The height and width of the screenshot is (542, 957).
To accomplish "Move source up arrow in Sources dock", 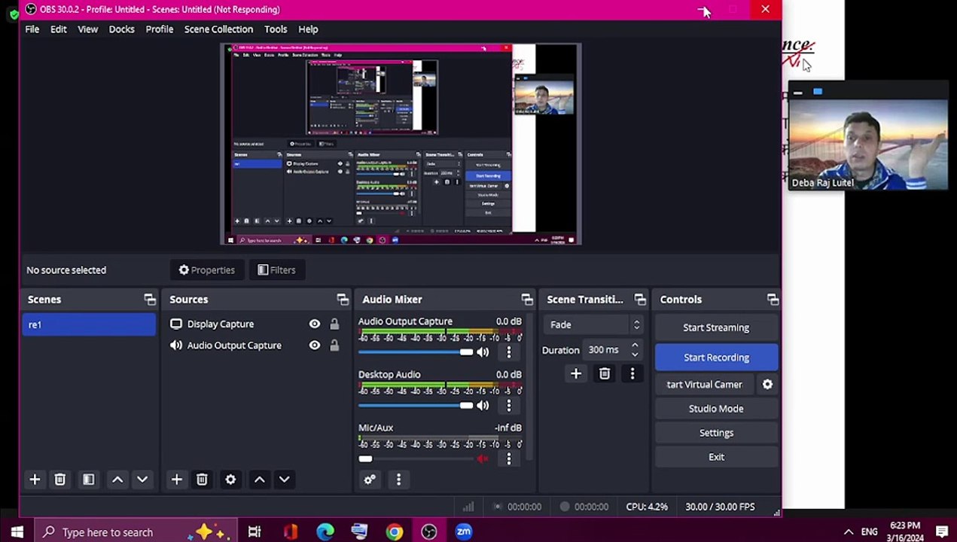I will coord(259,480).
